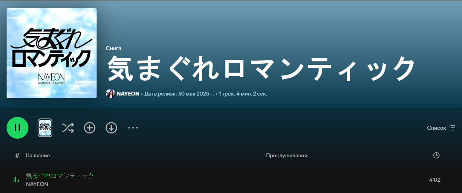Open the Список view mode dropdown
462x193 pixels.
pos(441,128)
